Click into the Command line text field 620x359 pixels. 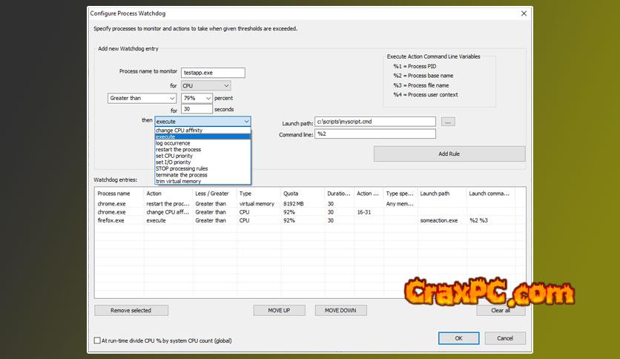tap(375, 134)
